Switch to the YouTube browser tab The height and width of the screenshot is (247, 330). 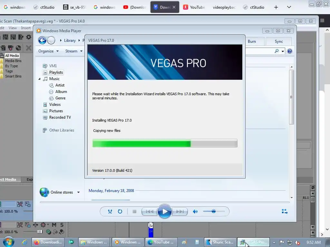click(194, 7)
